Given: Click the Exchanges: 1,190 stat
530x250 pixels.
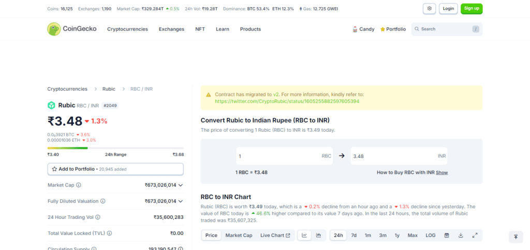Looking at the screenshot, I should [95, 9].
